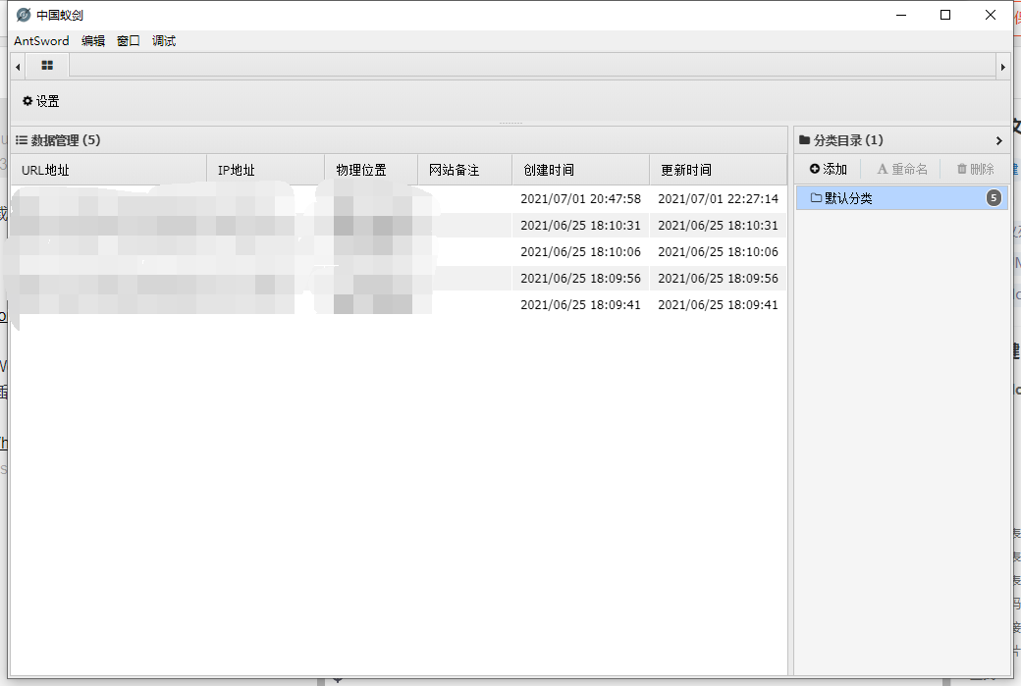1021x686 pixels.
Task: Select the 默认分类 folder
Action: pos(902,198)
